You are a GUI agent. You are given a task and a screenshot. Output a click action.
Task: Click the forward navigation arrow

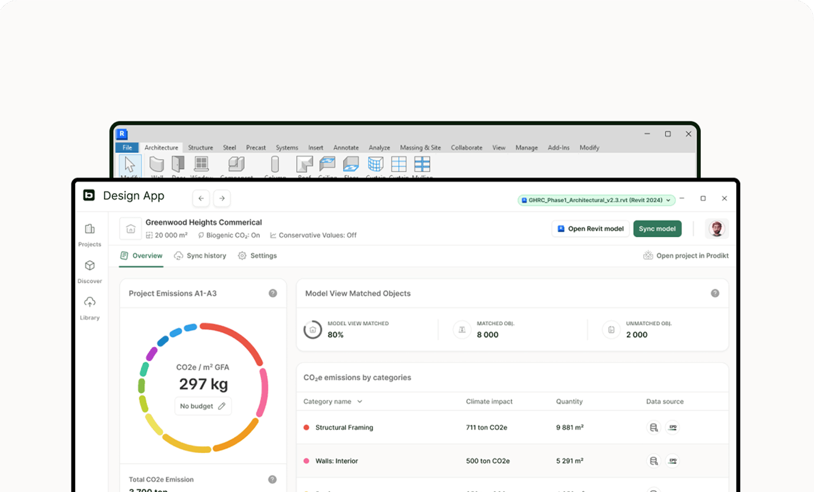(x=222, y=199)
